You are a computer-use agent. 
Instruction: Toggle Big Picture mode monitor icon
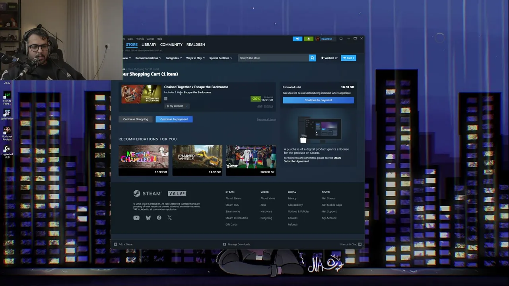pyautogui.click(x=341, y=39)
